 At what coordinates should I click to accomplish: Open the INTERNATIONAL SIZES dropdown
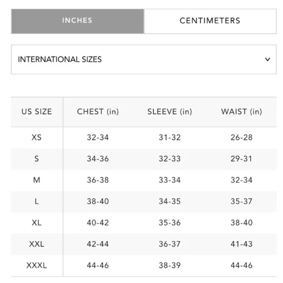[143, 60]
